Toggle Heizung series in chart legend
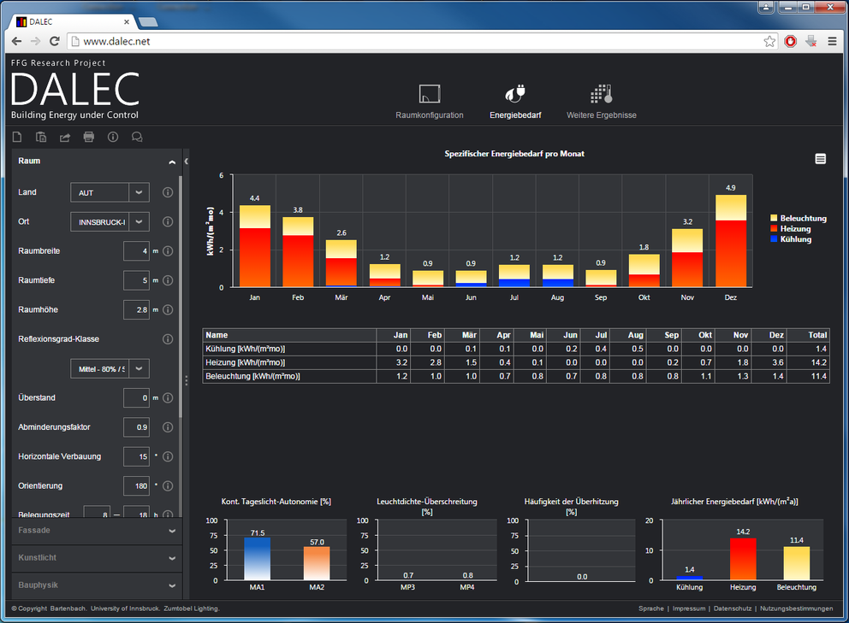 click(790, 229)
